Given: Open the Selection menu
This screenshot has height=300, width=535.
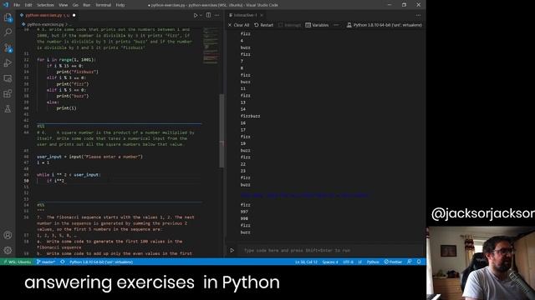Looking at the screenshot, I should (x=45, y=5).
